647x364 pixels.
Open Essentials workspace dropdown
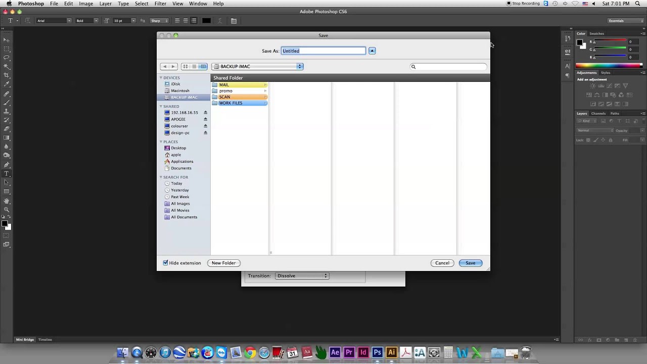tap(626, 21)
